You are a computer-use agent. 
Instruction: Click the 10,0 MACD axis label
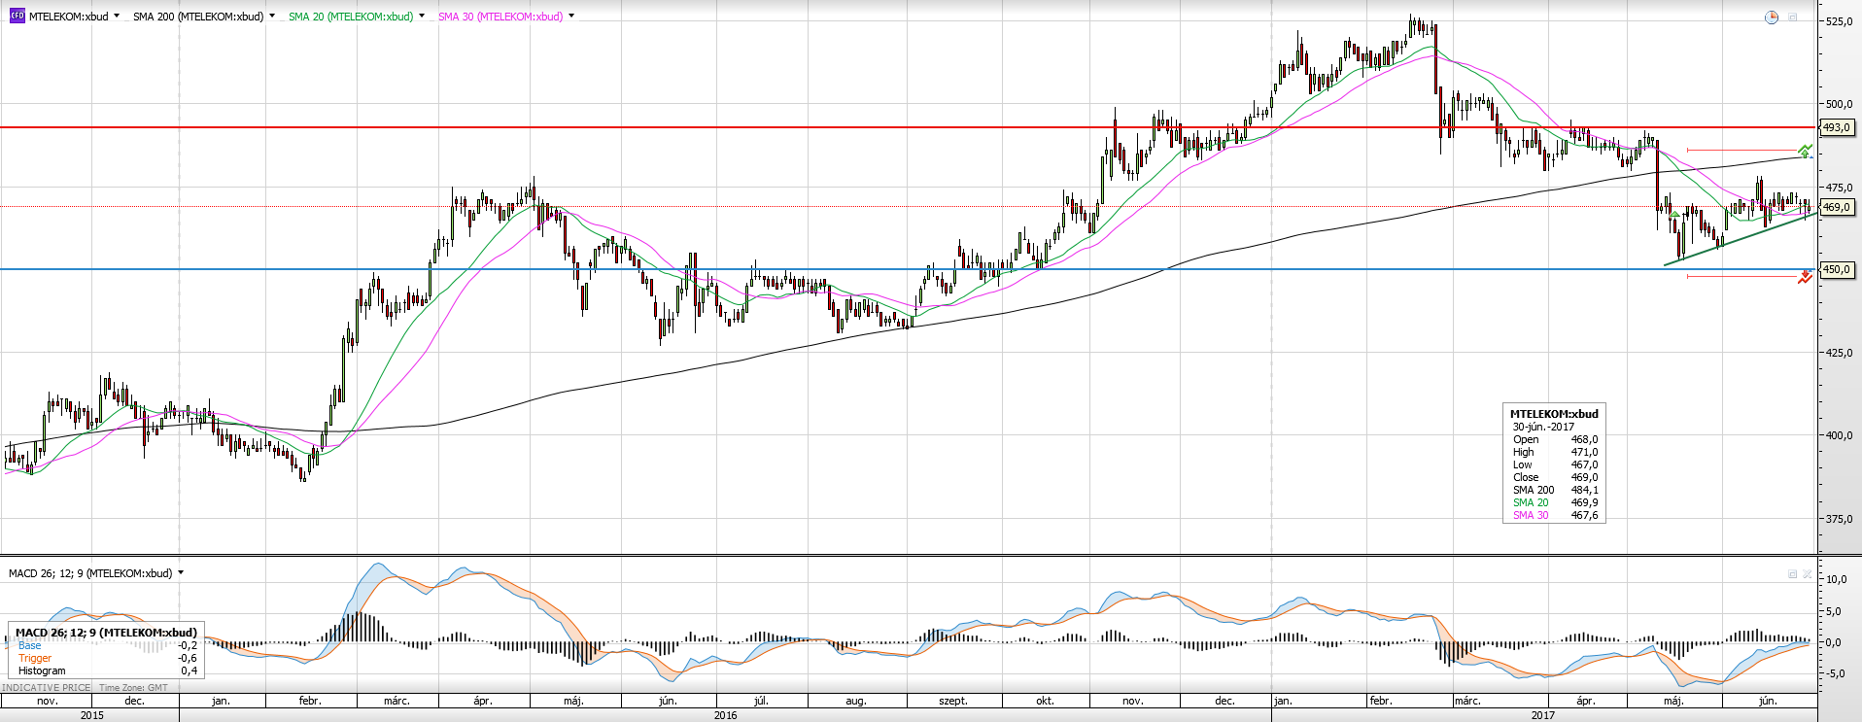tap(1837, 579)
